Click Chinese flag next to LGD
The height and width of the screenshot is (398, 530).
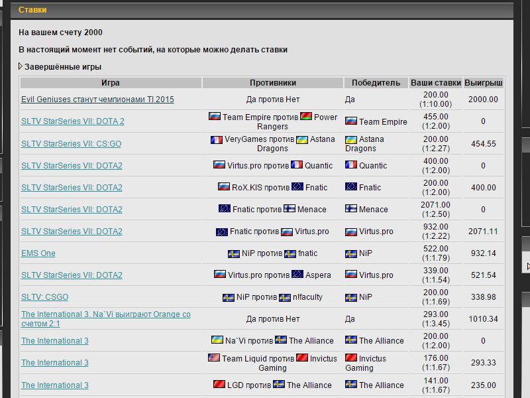(x=219, y=385)
